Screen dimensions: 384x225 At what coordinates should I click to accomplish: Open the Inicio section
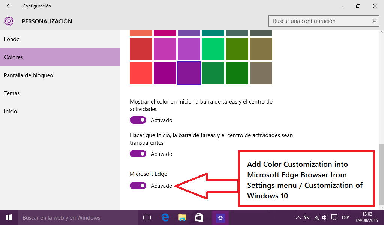tap(60, 111)
